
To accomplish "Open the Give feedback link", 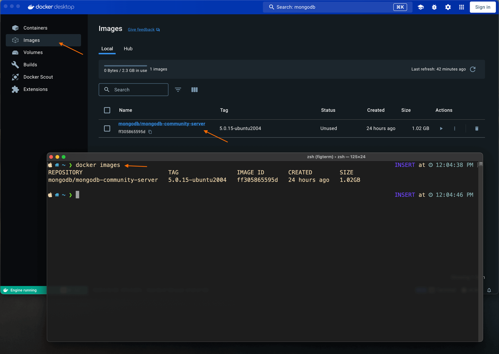I will (x=141, y=29).
